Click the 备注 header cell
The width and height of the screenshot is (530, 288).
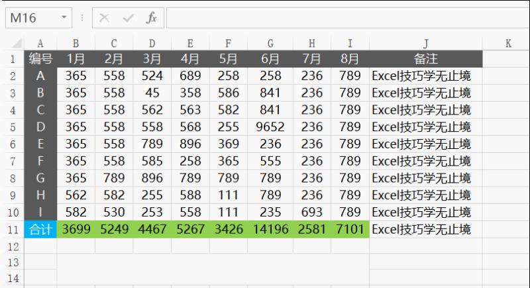pyautogui.click(x=425, y=59)
